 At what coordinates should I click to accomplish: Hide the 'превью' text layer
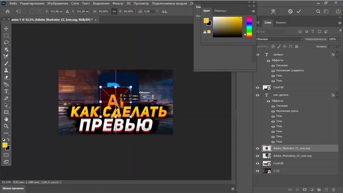click(x=257, y=55)
